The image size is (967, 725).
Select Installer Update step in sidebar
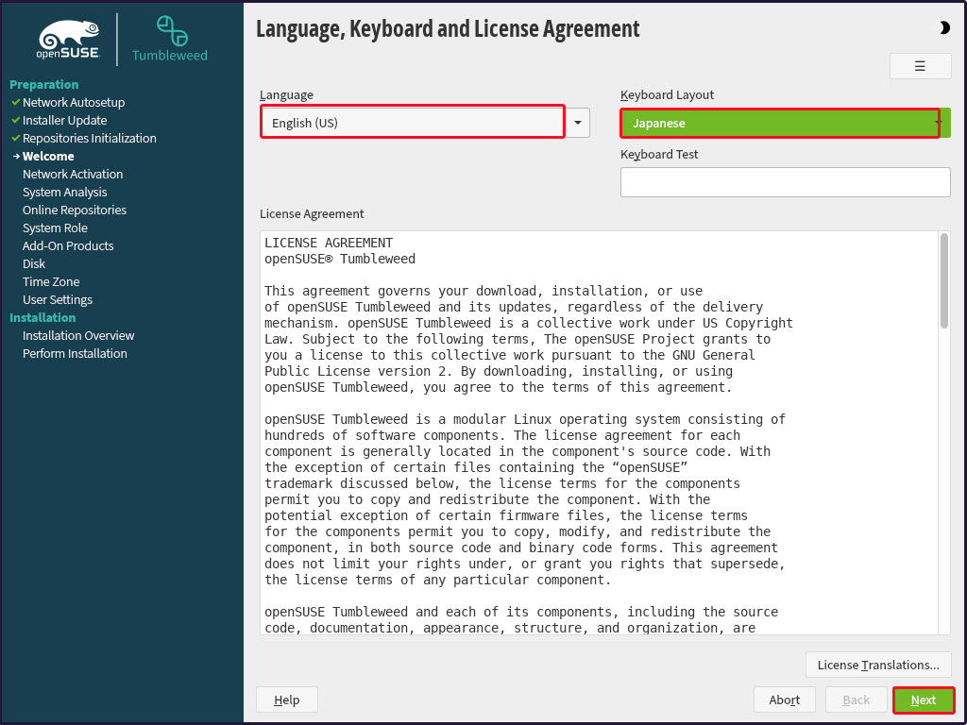(x=65, y=120)
